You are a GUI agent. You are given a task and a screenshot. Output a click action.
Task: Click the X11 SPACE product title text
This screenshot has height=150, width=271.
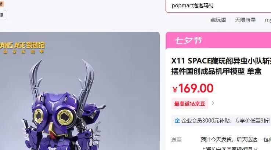[x=221, y=66]
